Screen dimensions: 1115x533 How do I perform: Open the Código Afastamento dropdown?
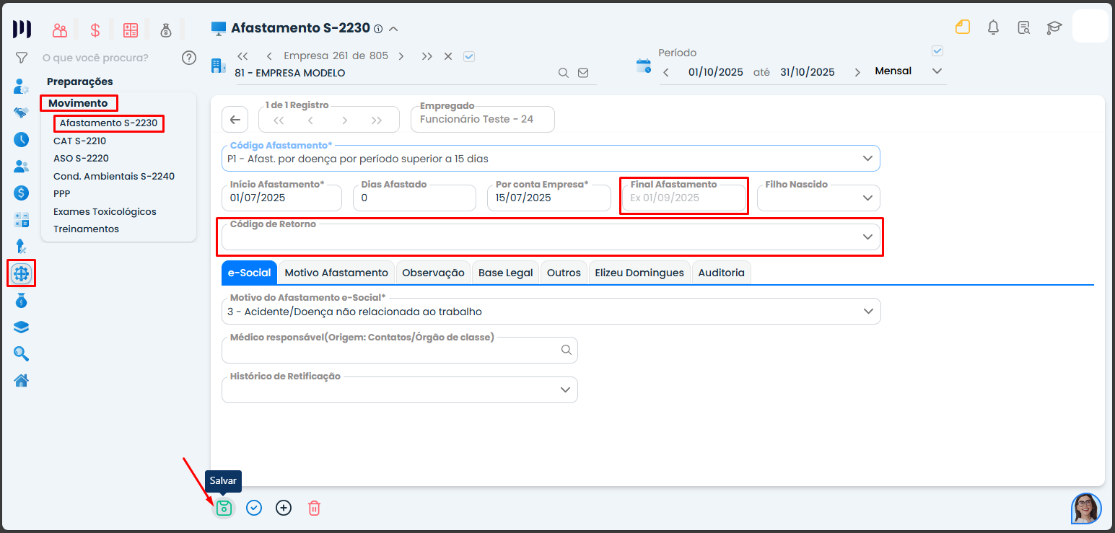[551, 159]
